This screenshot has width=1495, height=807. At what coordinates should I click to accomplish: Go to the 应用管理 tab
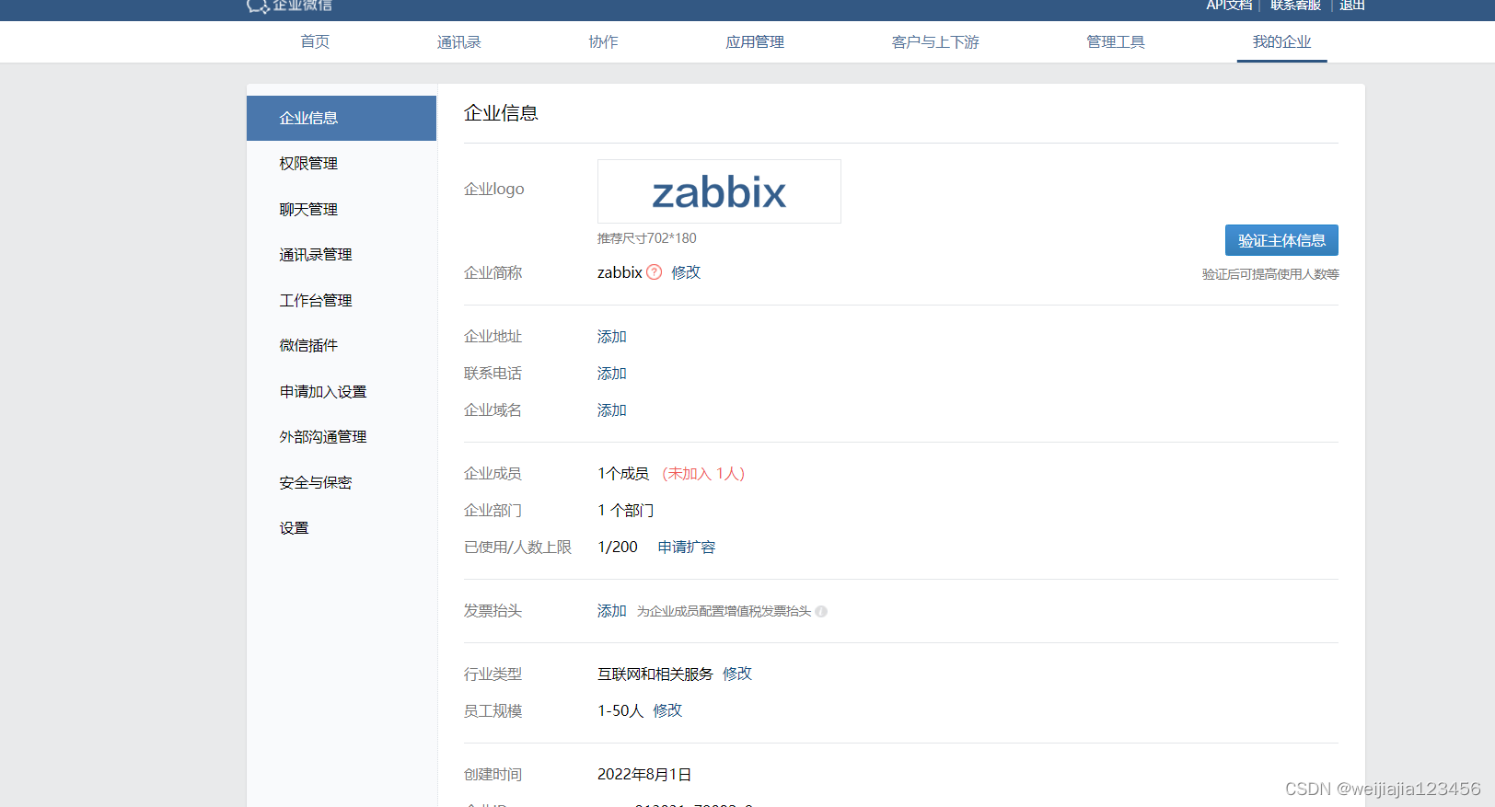tap(755, 42)
